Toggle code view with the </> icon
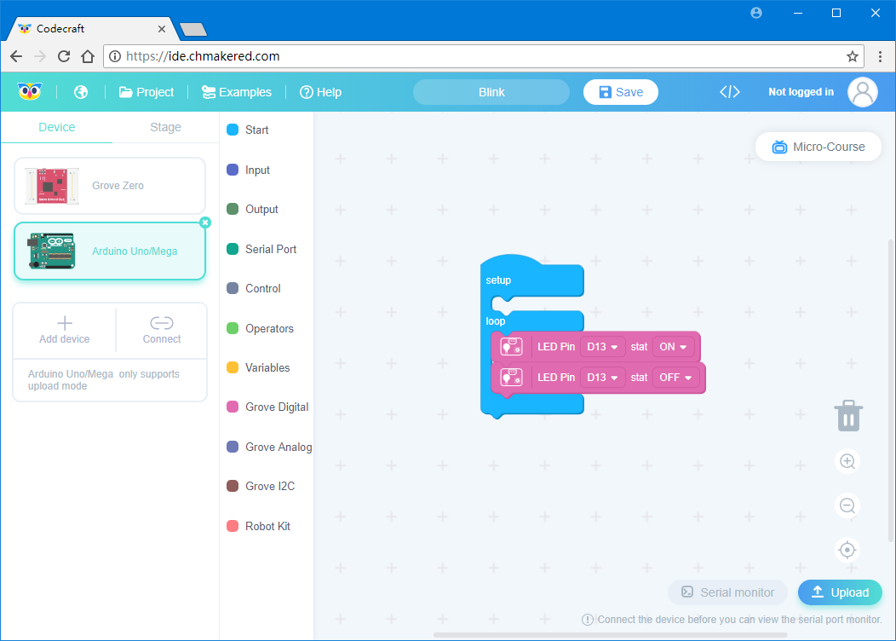 pos(730,92)
